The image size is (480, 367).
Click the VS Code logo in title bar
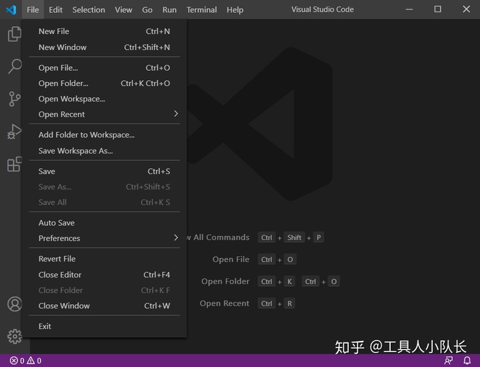11,10
